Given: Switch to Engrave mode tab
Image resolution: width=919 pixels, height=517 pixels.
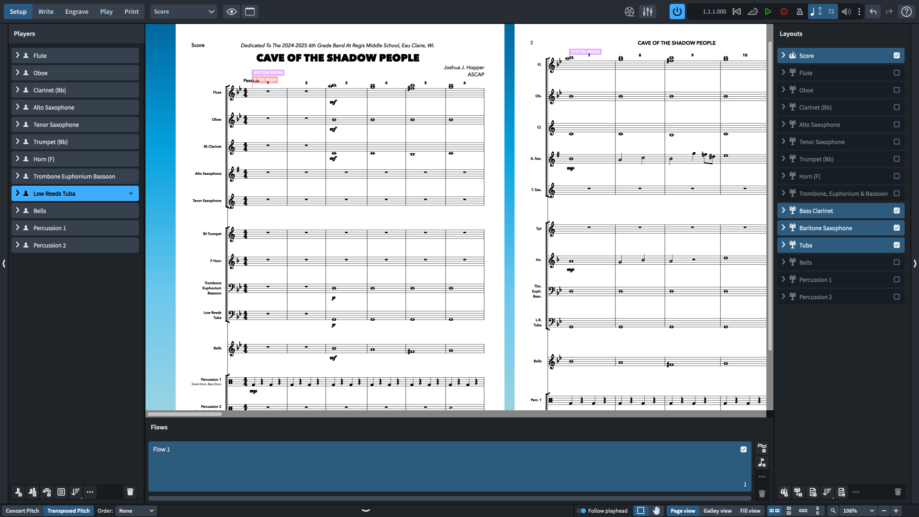Looking at the screenshot, I should pos(77,11).
